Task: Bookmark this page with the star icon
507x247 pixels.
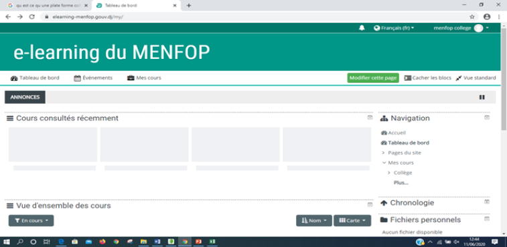Action: click(x=472, y=17)
